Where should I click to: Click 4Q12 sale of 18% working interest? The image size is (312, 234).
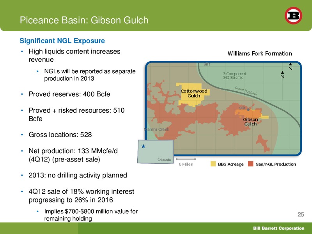click(x=82, y=196)
